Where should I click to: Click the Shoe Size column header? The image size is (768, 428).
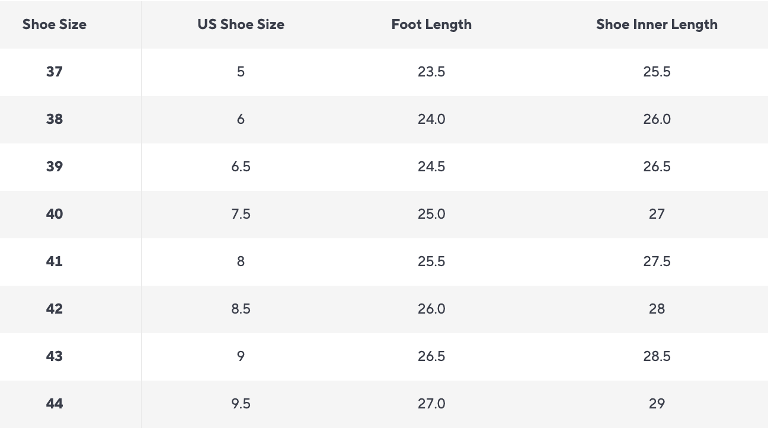(55, 24)
